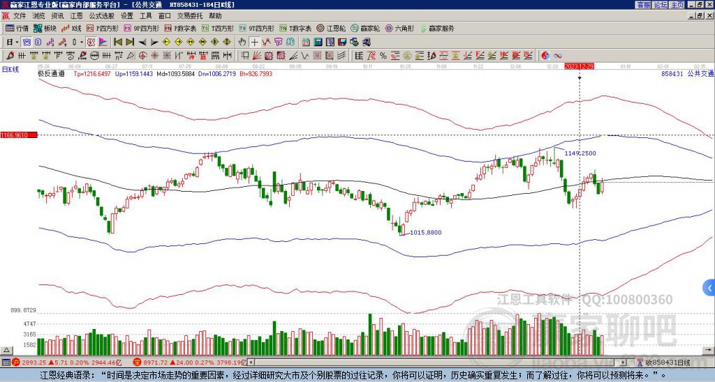Jump to first bar icon
This screenshot has height=382, width=715.
[117, 43]
